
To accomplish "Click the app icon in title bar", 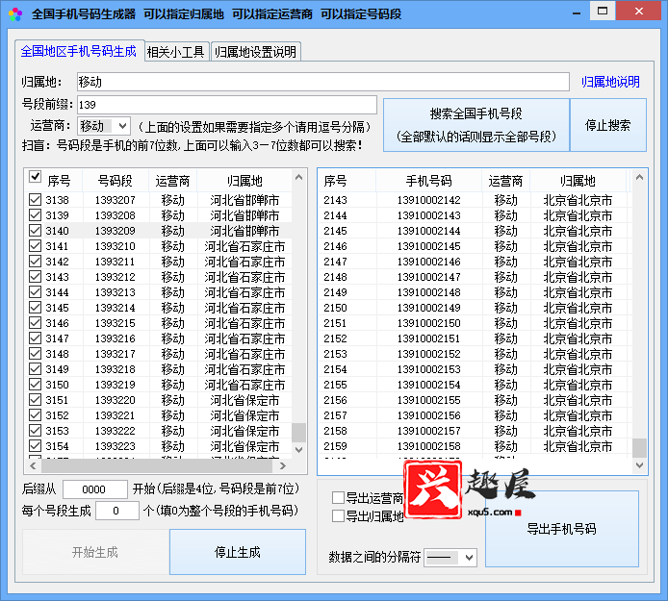I will pyautogui.click(x=15, y=14).
